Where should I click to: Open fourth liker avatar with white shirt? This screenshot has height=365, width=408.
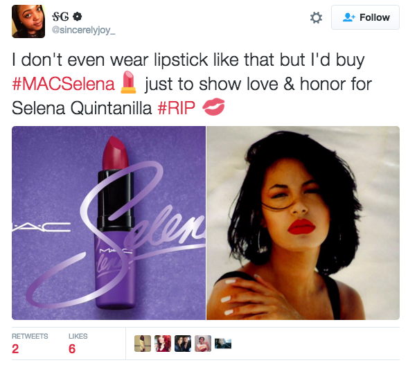pos(203,344)
